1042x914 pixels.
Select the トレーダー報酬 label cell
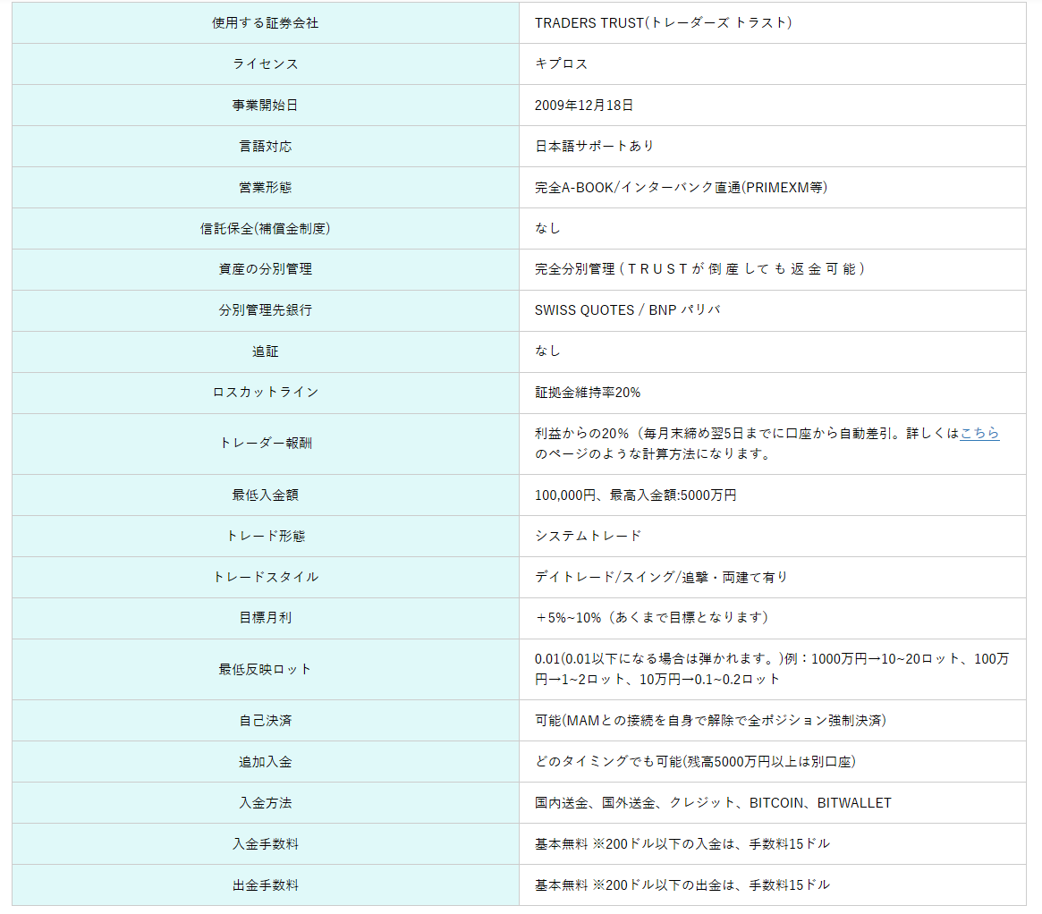[x=265, y=444]
